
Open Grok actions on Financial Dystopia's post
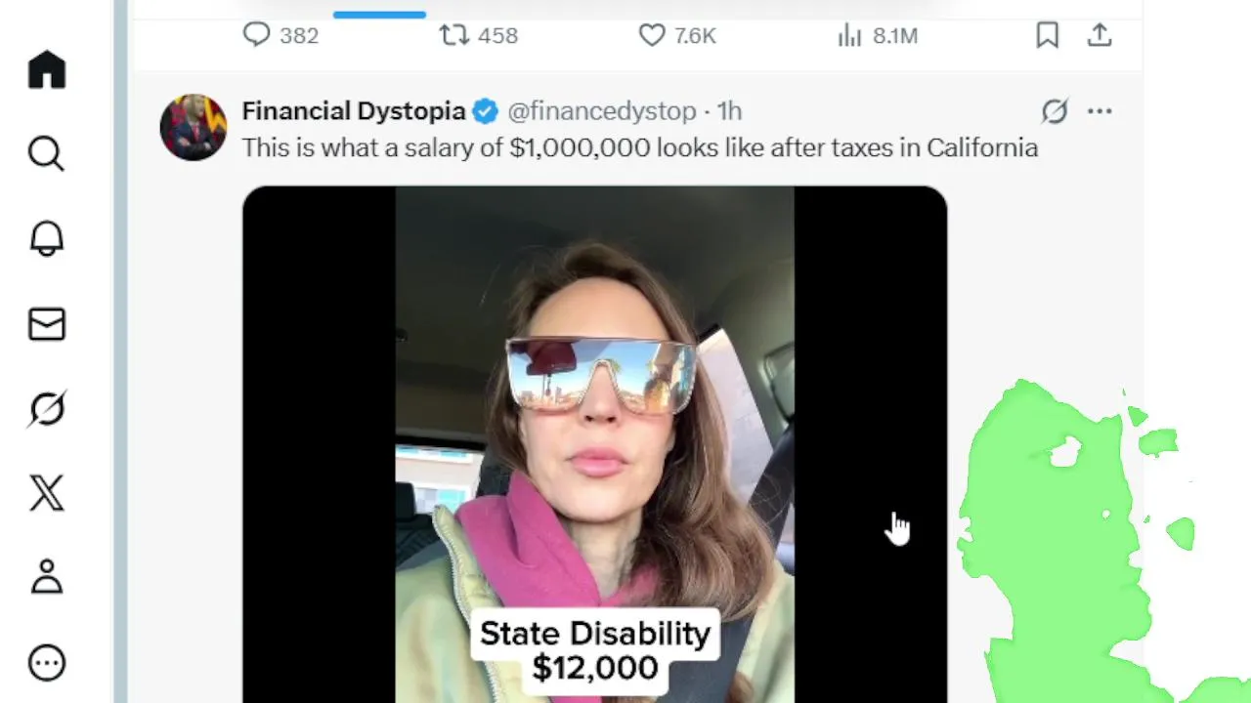(1055, 111)
